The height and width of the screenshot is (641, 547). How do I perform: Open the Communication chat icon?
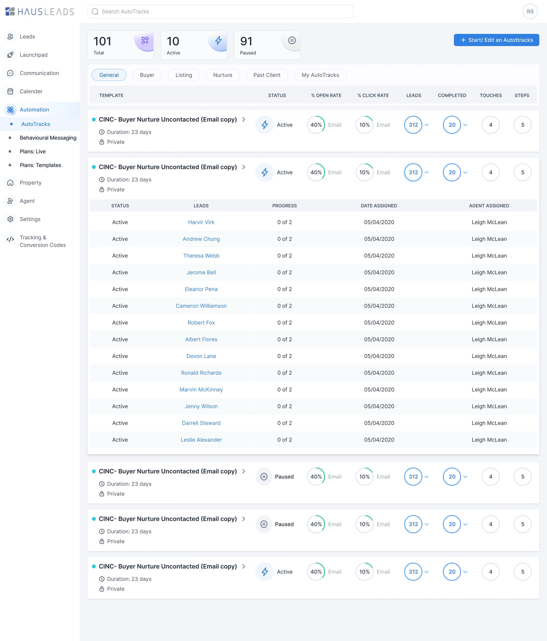coord(10,73)
